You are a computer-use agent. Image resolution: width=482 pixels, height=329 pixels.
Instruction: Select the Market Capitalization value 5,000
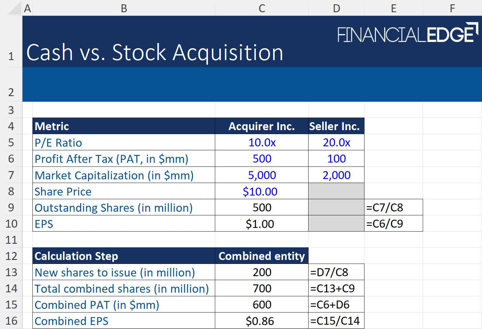pos(262,175)
